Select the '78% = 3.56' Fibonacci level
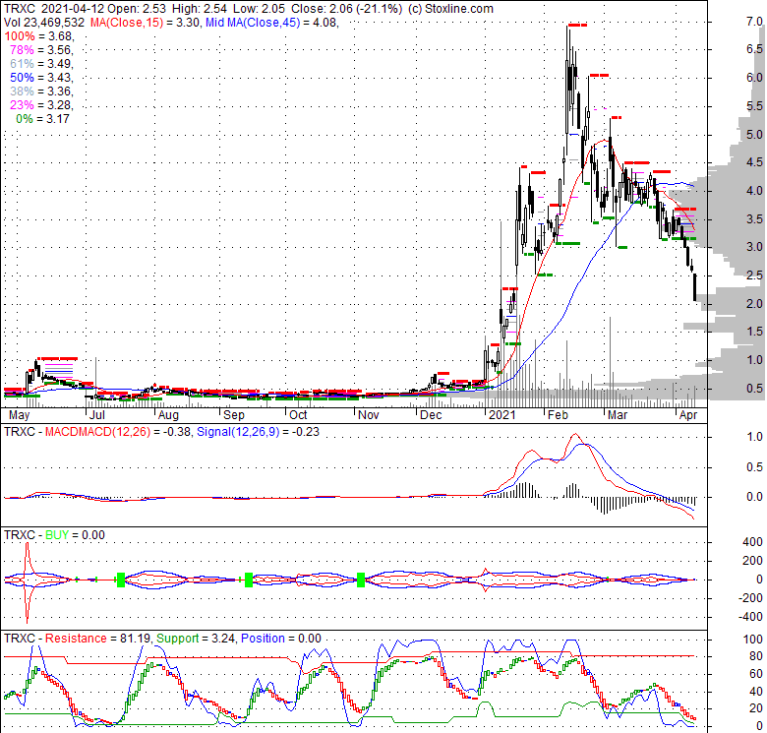The width and height of the screenshot is (767, 733). tap(41, 50)
